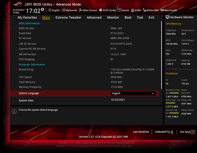197x153 pixels.
Task: Open the MyFavorite icon in toolbar
Action: [x=63, y=10]
